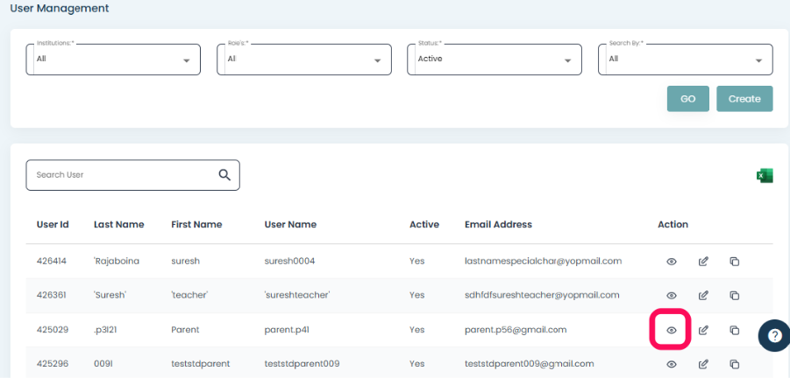Edit user teststdparent009 with pencil icon
The height and width of the screenshot is (378, 790).
pyautogui.click(x=703, y=363)
